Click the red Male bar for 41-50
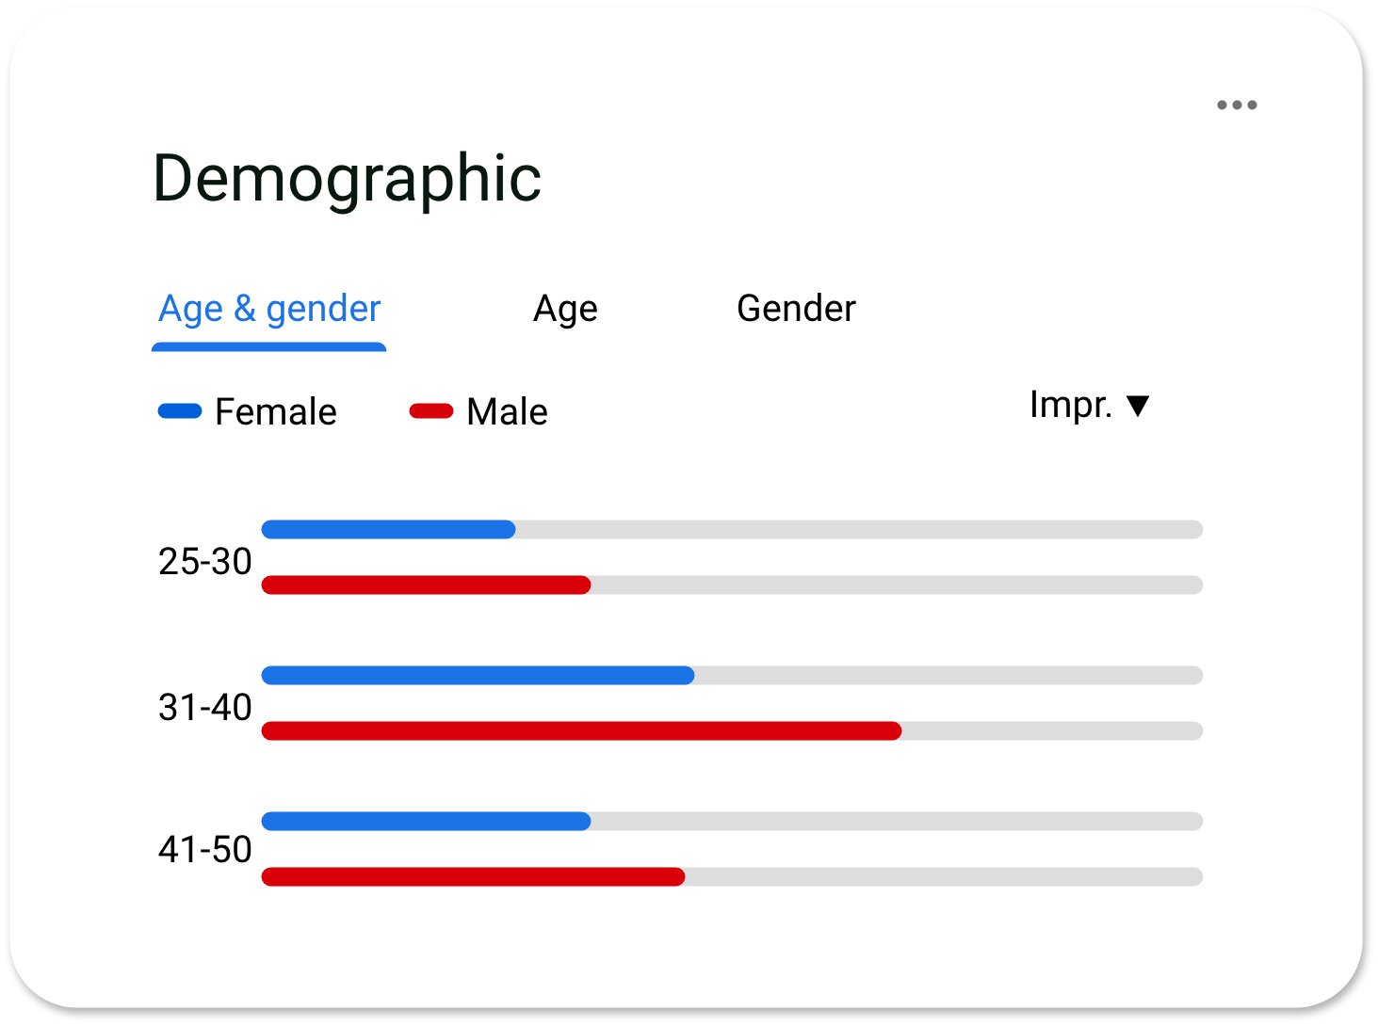This screenshot has height=1026, width=1378. pos(473,877)
